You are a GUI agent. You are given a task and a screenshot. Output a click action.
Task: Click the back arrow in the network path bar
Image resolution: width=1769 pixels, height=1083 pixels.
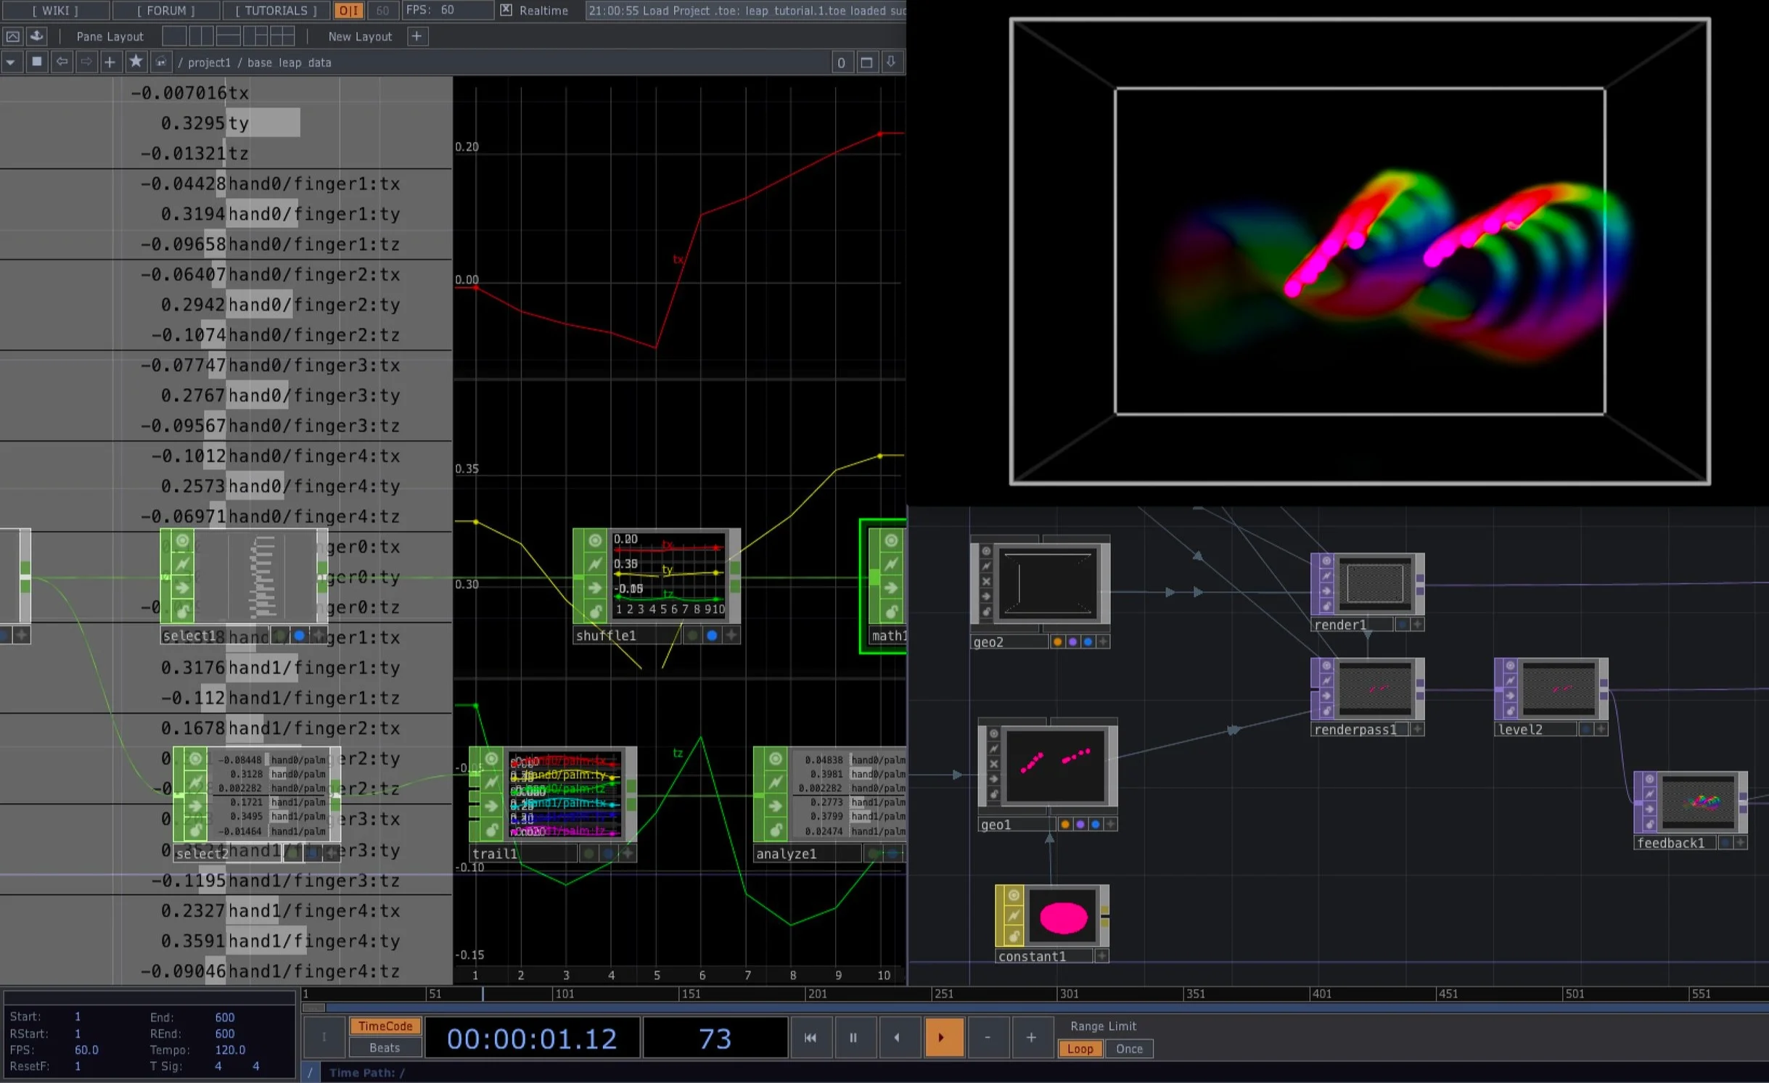[62, 62]
